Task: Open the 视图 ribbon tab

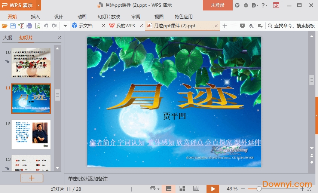Action: (159, 16)
